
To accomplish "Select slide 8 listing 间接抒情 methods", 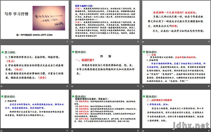I will tap(105, 110).
